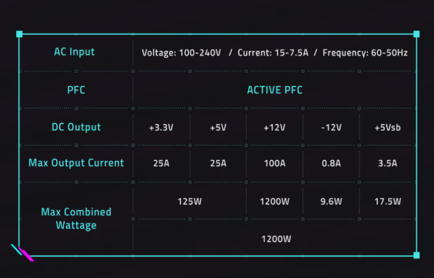Click the cyan square at bottom-right frame corner

(416, 255)
